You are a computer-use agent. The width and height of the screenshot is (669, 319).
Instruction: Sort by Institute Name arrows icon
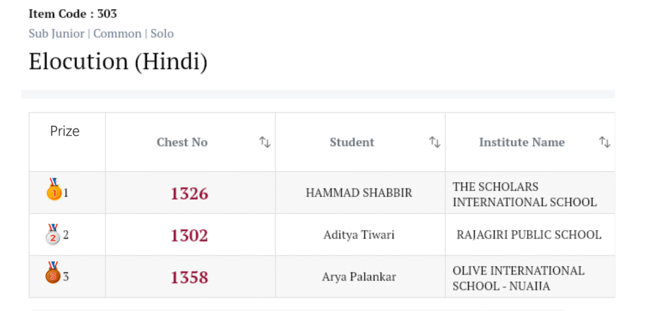coord(605,142)
